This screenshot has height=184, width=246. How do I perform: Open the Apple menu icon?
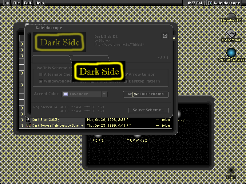pyautogui.click(x=7, y=3)
